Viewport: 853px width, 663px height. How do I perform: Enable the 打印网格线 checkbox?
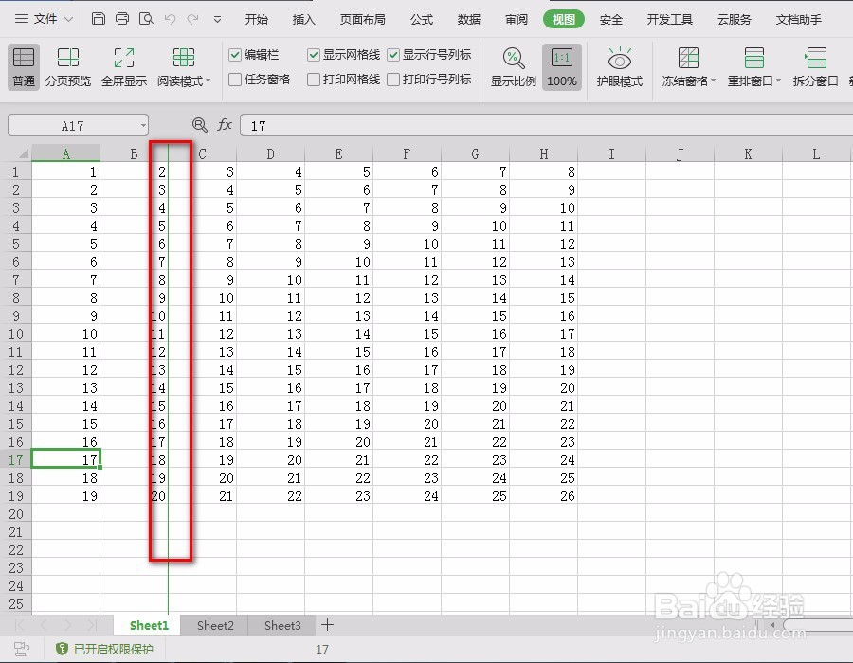pos(314,79)
